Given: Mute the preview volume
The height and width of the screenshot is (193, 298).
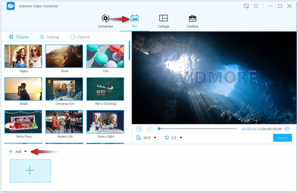Looking at the screenshot, I should (287, 129).
